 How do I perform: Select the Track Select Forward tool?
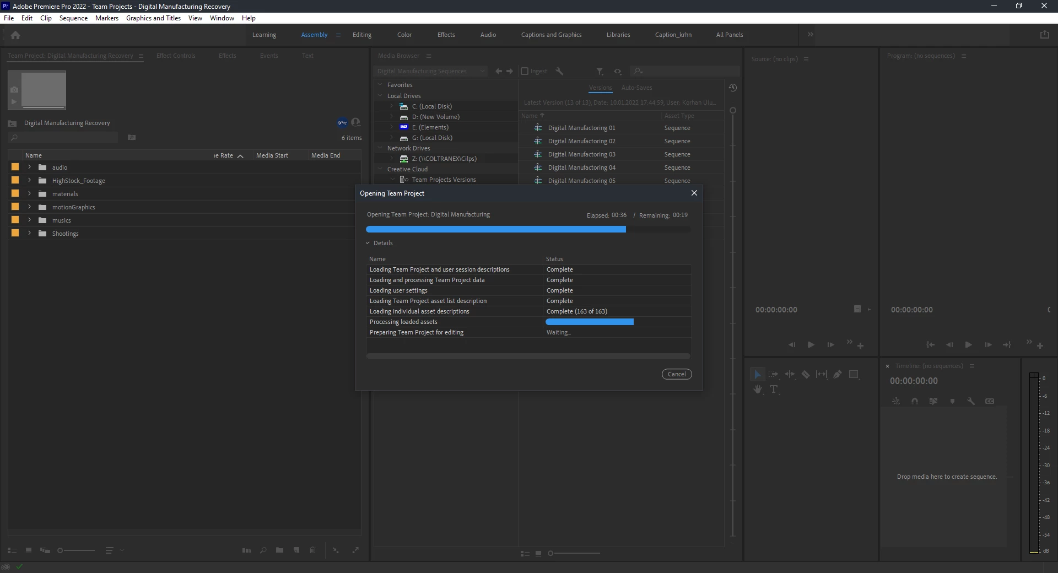pos(773,375)
